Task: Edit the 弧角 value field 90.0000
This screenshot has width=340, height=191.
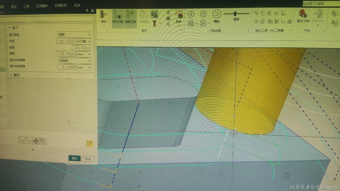Action: pyautogui.click(x=81, y=48)
